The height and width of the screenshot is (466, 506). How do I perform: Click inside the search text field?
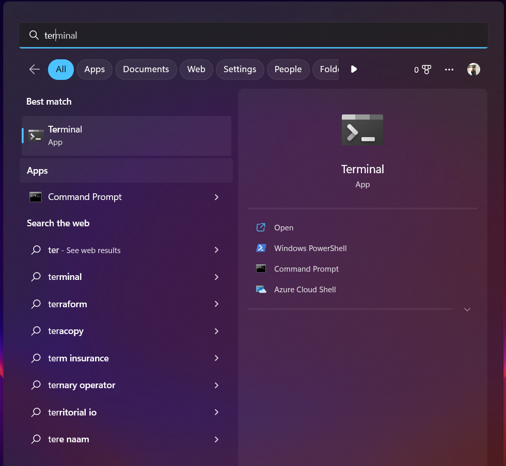coord(254,35)
